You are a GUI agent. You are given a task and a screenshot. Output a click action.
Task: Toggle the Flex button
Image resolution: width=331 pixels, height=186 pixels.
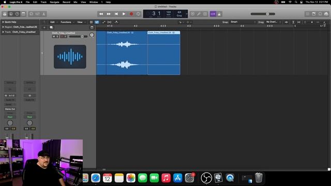109,22
